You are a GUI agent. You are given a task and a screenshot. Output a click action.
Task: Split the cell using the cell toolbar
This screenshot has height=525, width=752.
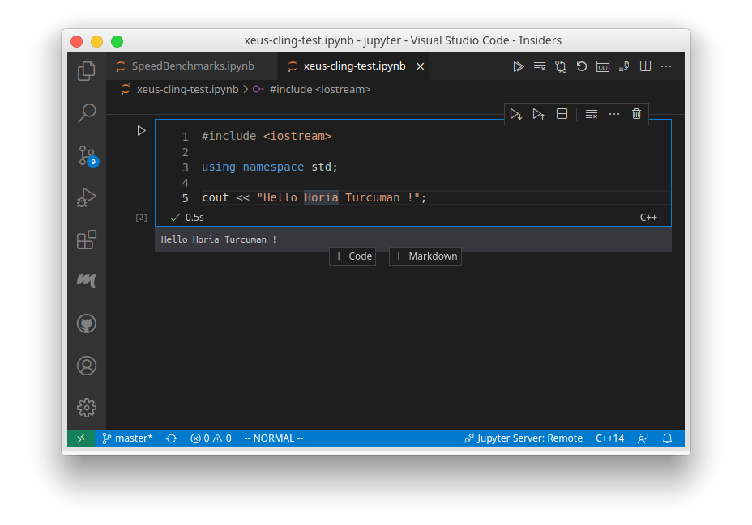pos(562,114)
